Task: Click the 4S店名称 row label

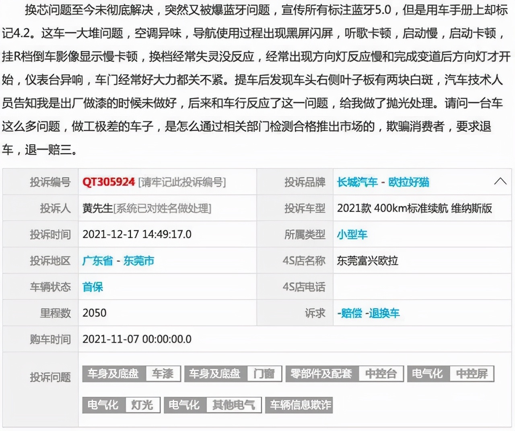Action: pos(304,261)
